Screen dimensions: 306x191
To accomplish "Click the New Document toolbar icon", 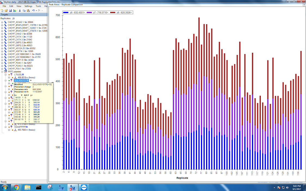I will pyautogui.click(x=2, y=11).
